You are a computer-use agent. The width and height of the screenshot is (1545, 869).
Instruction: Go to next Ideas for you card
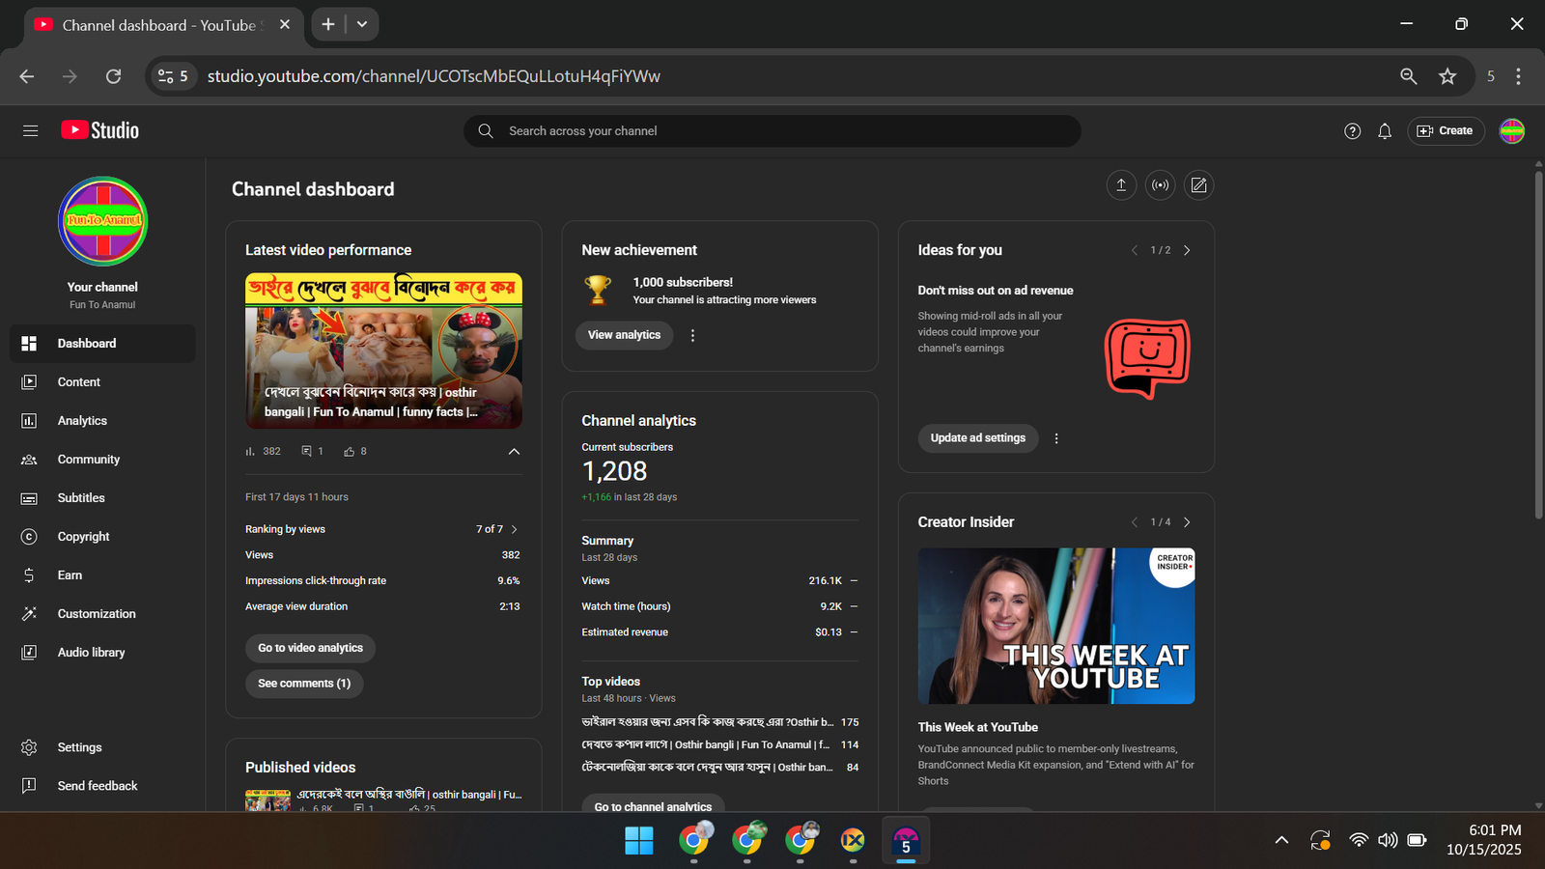coord(1187,250)
